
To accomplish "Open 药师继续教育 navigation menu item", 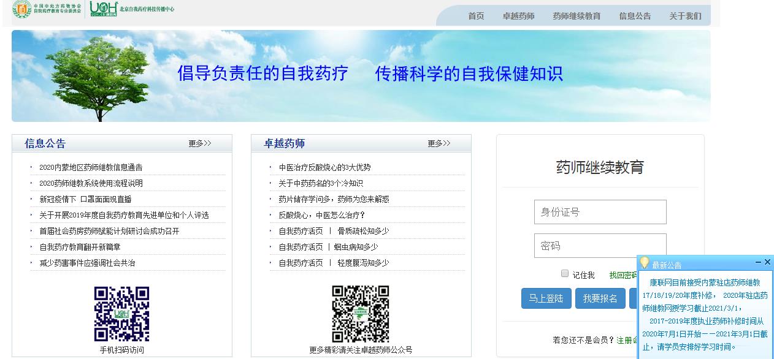I will pyautogui.click(x=577, y=16).
